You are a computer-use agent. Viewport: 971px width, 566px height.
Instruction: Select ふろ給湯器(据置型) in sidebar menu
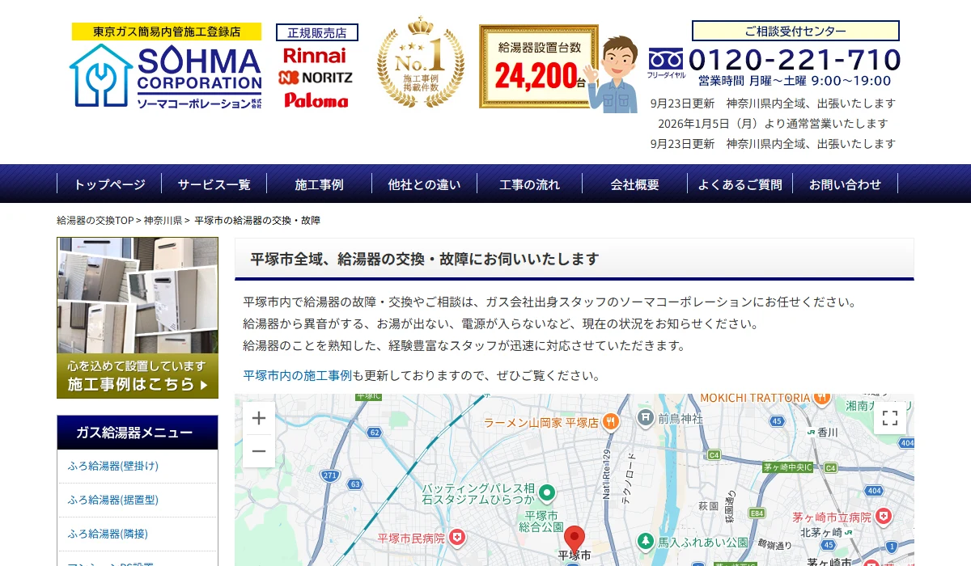pos(138,500)
